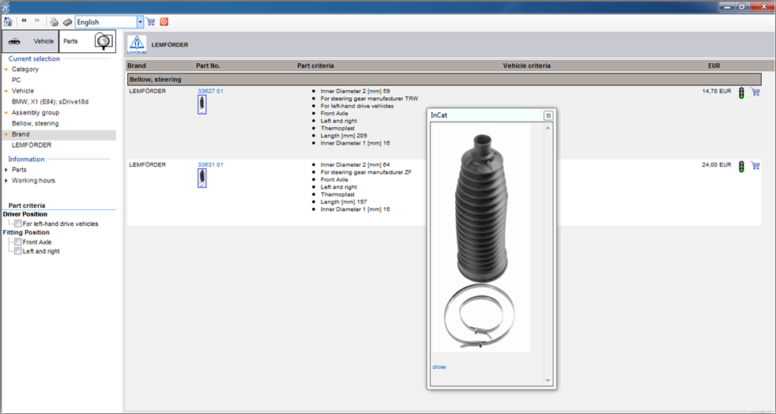This screenshot has width=776, height=414.
Task: Switch to the Vehicle tab
Action: point(31,41)
